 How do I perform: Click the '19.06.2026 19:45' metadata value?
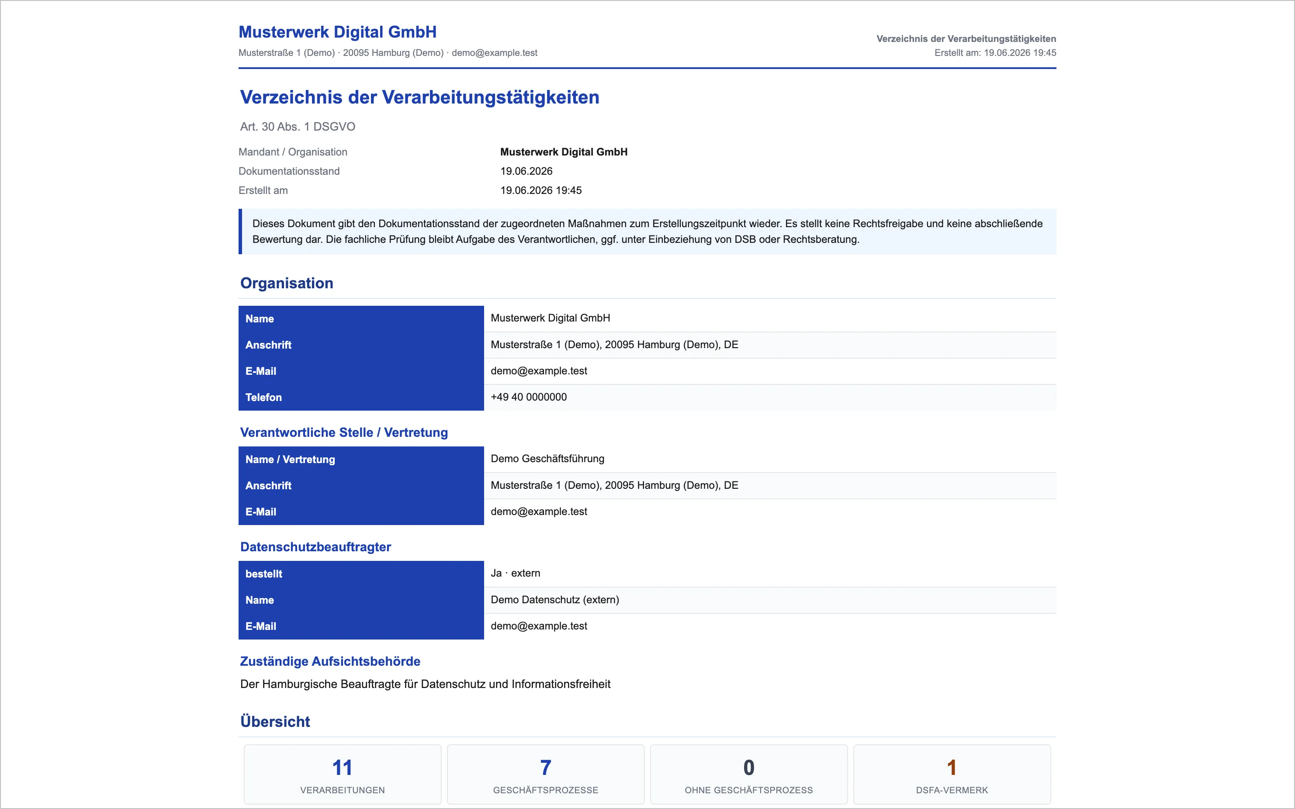coord(540,190)
